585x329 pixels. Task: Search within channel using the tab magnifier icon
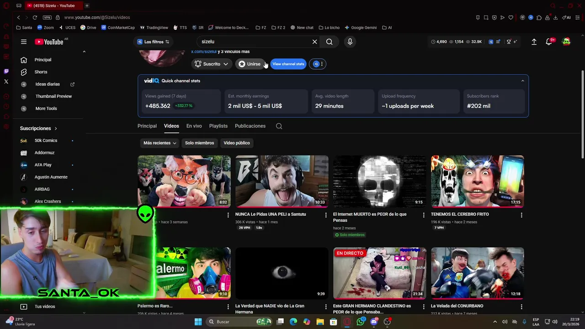pyautogui.click(x=279, y=126)
